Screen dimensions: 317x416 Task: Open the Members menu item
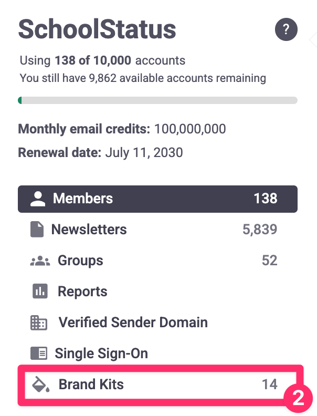pyautogui.click(x=83, y=199)
